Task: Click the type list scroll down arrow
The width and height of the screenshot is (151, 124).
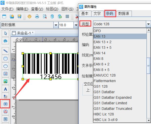Action: [x=148, y=120]
